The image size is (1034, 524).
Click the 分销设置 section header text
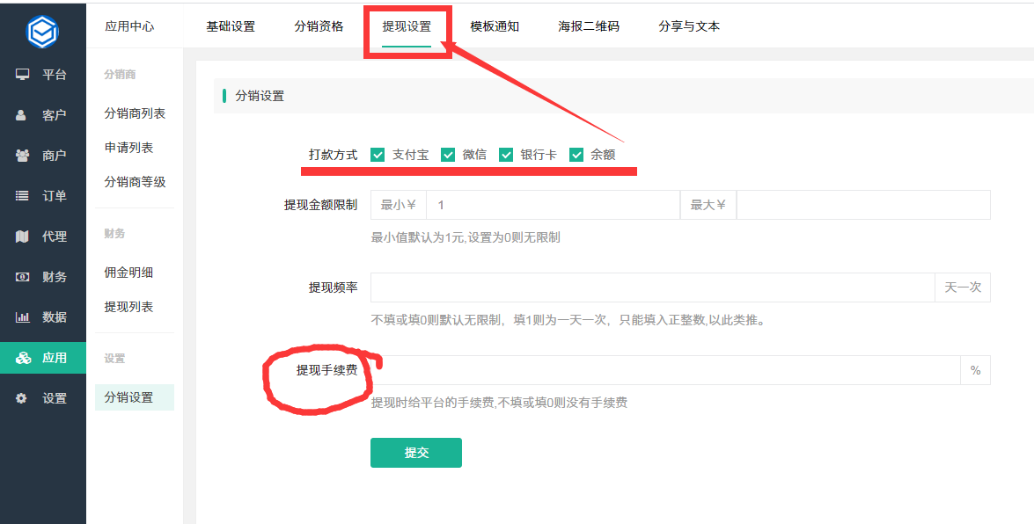(x=260, y=96)
